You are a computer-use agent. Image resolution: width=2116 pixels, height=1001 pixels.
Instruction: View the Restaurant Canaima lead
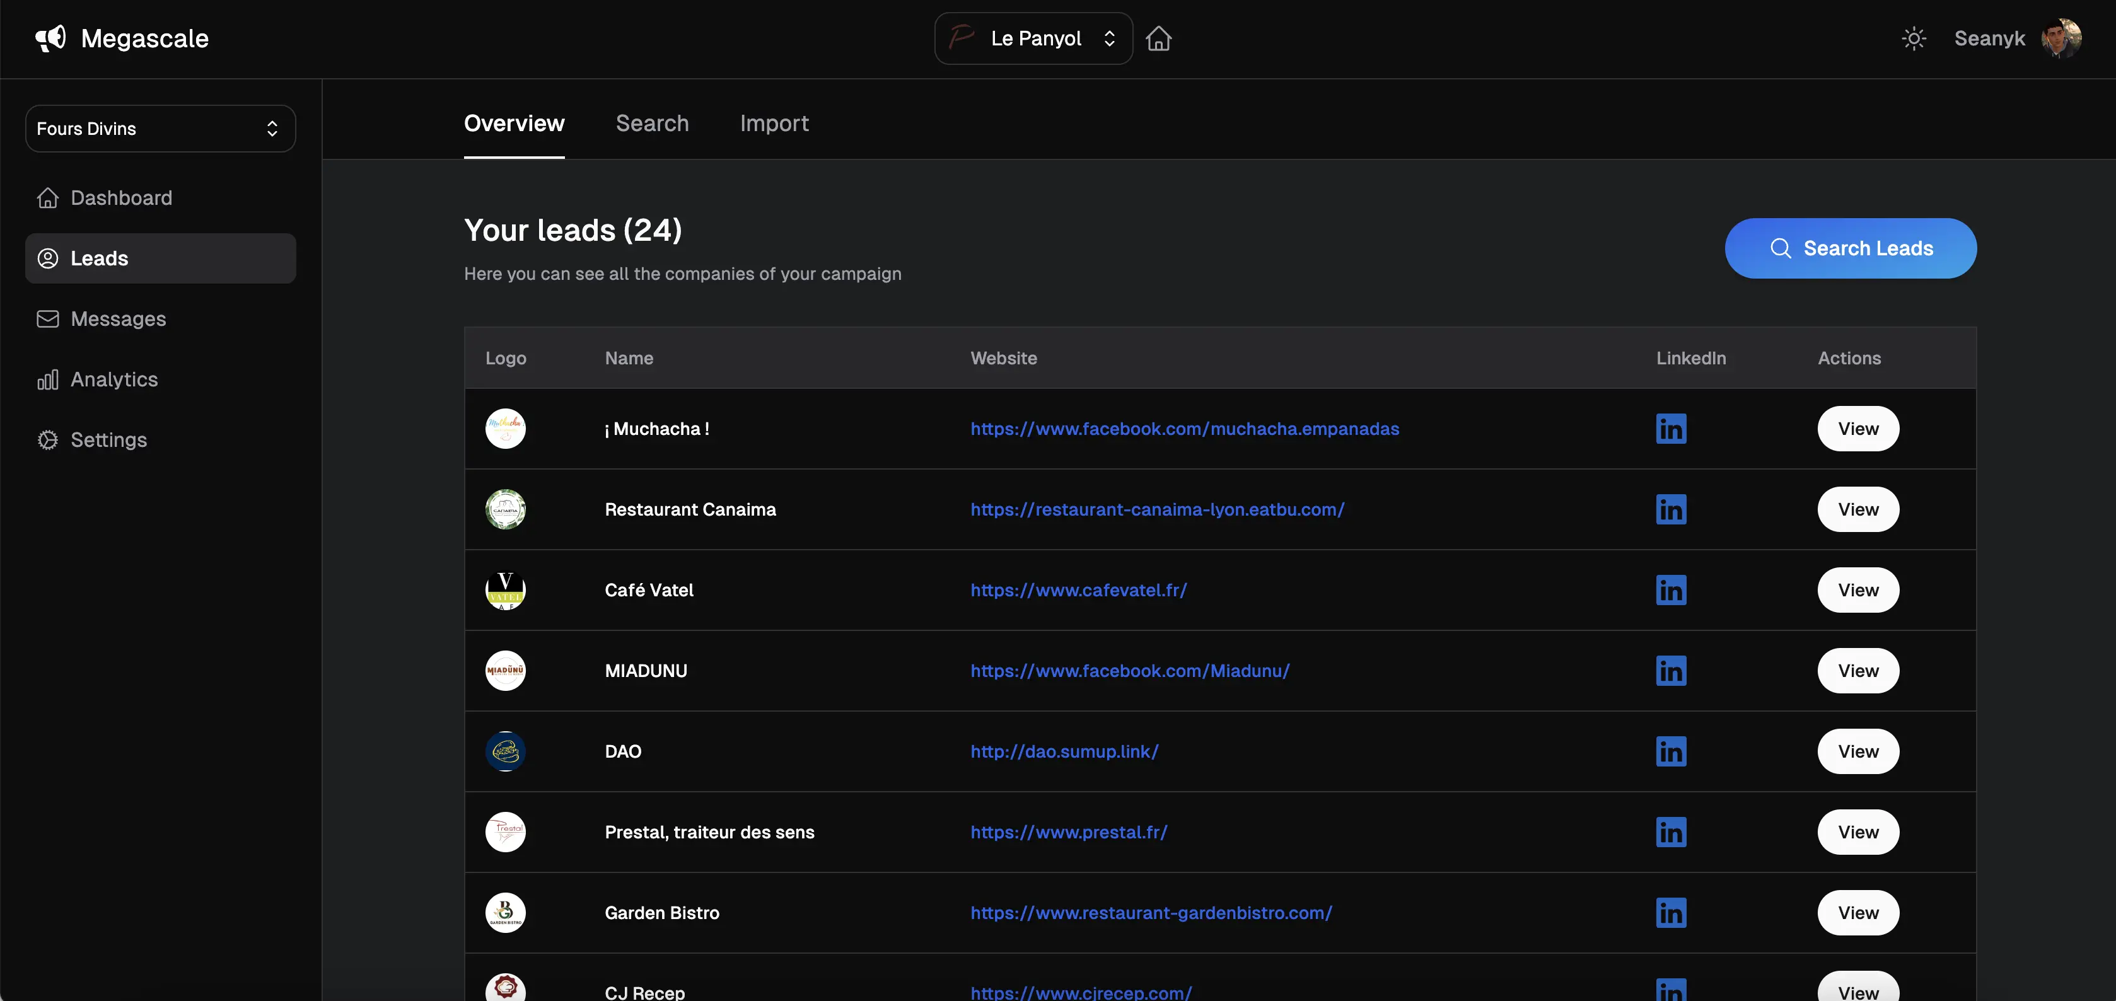pos(1857,509)
